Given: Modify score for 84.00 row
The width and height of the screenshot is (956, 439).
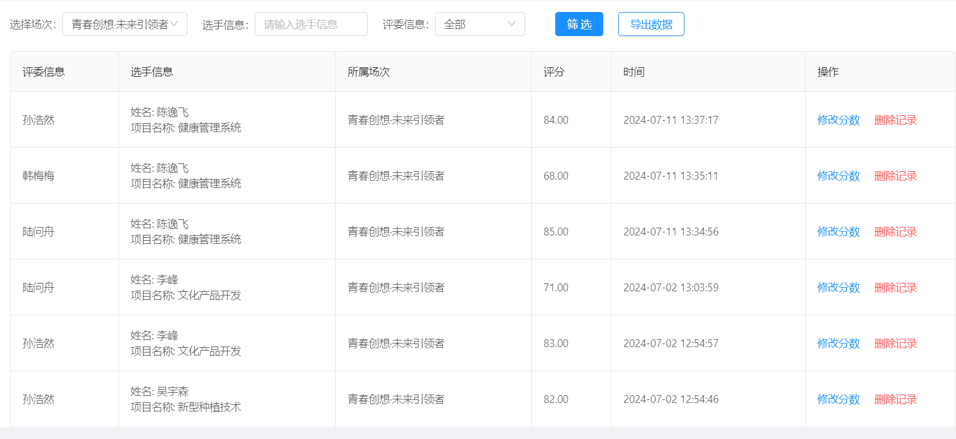Looking at the screenshot, I should (839, 120).
